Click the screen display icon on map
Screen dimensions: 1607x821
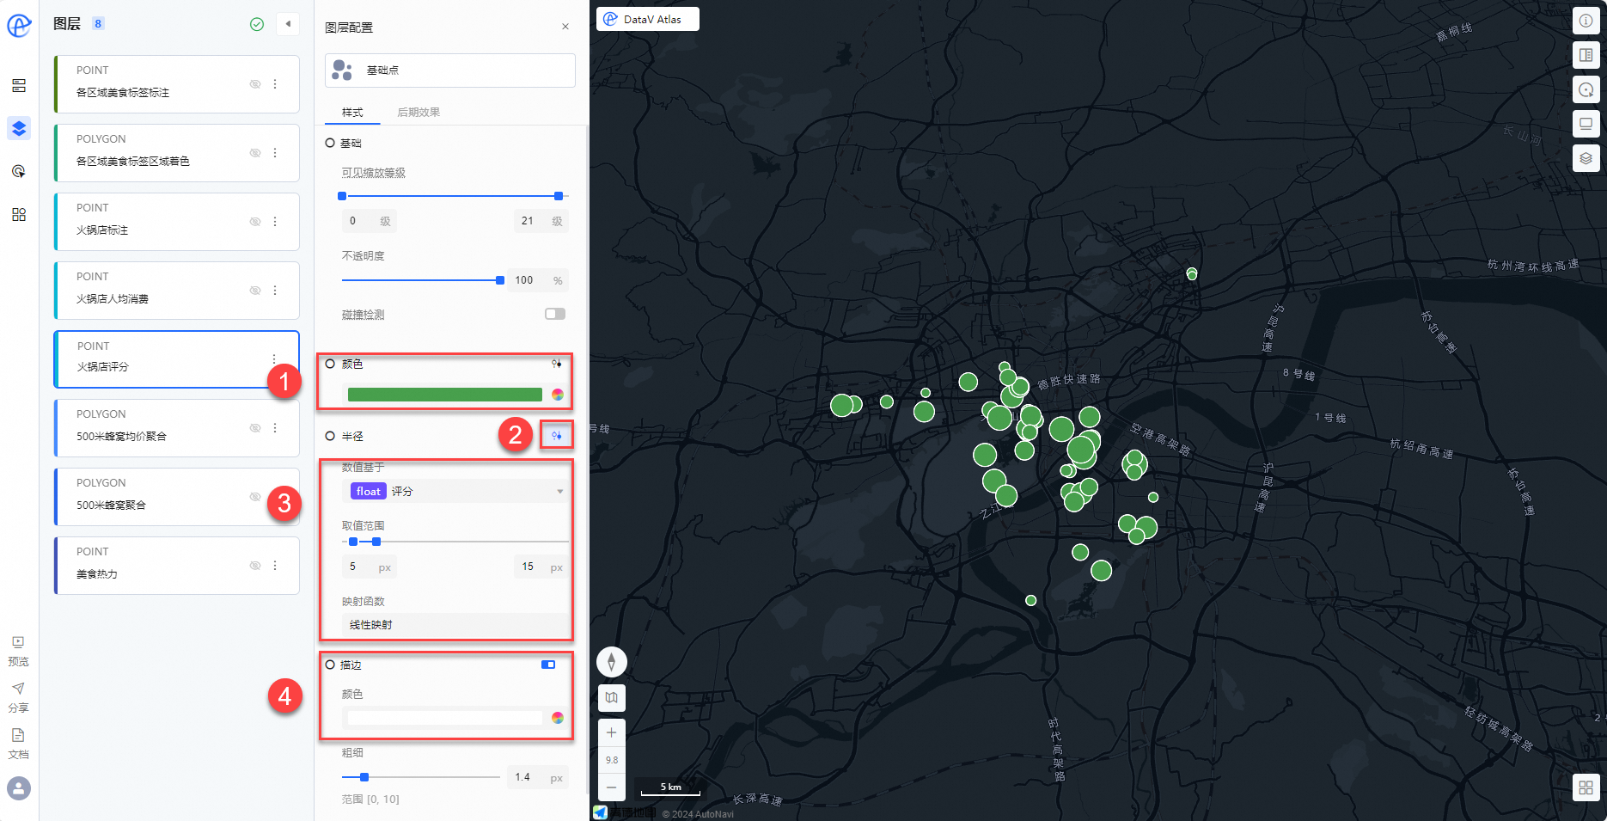click(x=1586, y=124)
